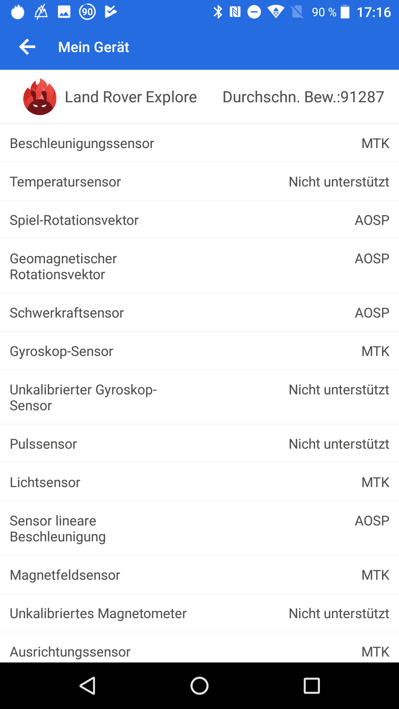Tap the do-not-disturb status icon
The image size is (399, 709).
tap(254, 12)
